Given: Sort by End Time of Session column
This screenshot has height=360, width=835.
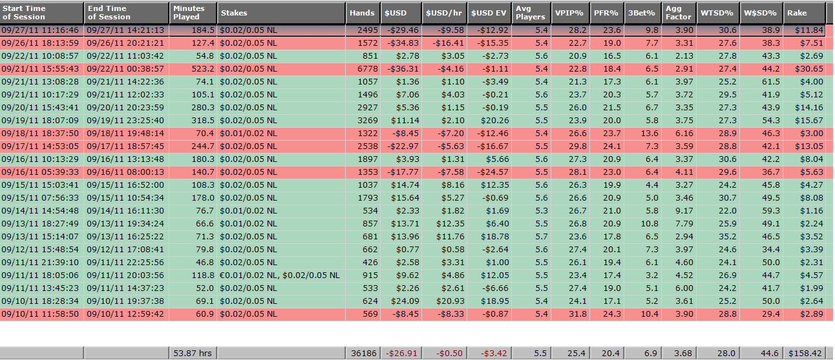Looking at the screenshot, I should (x=127, y=12).
